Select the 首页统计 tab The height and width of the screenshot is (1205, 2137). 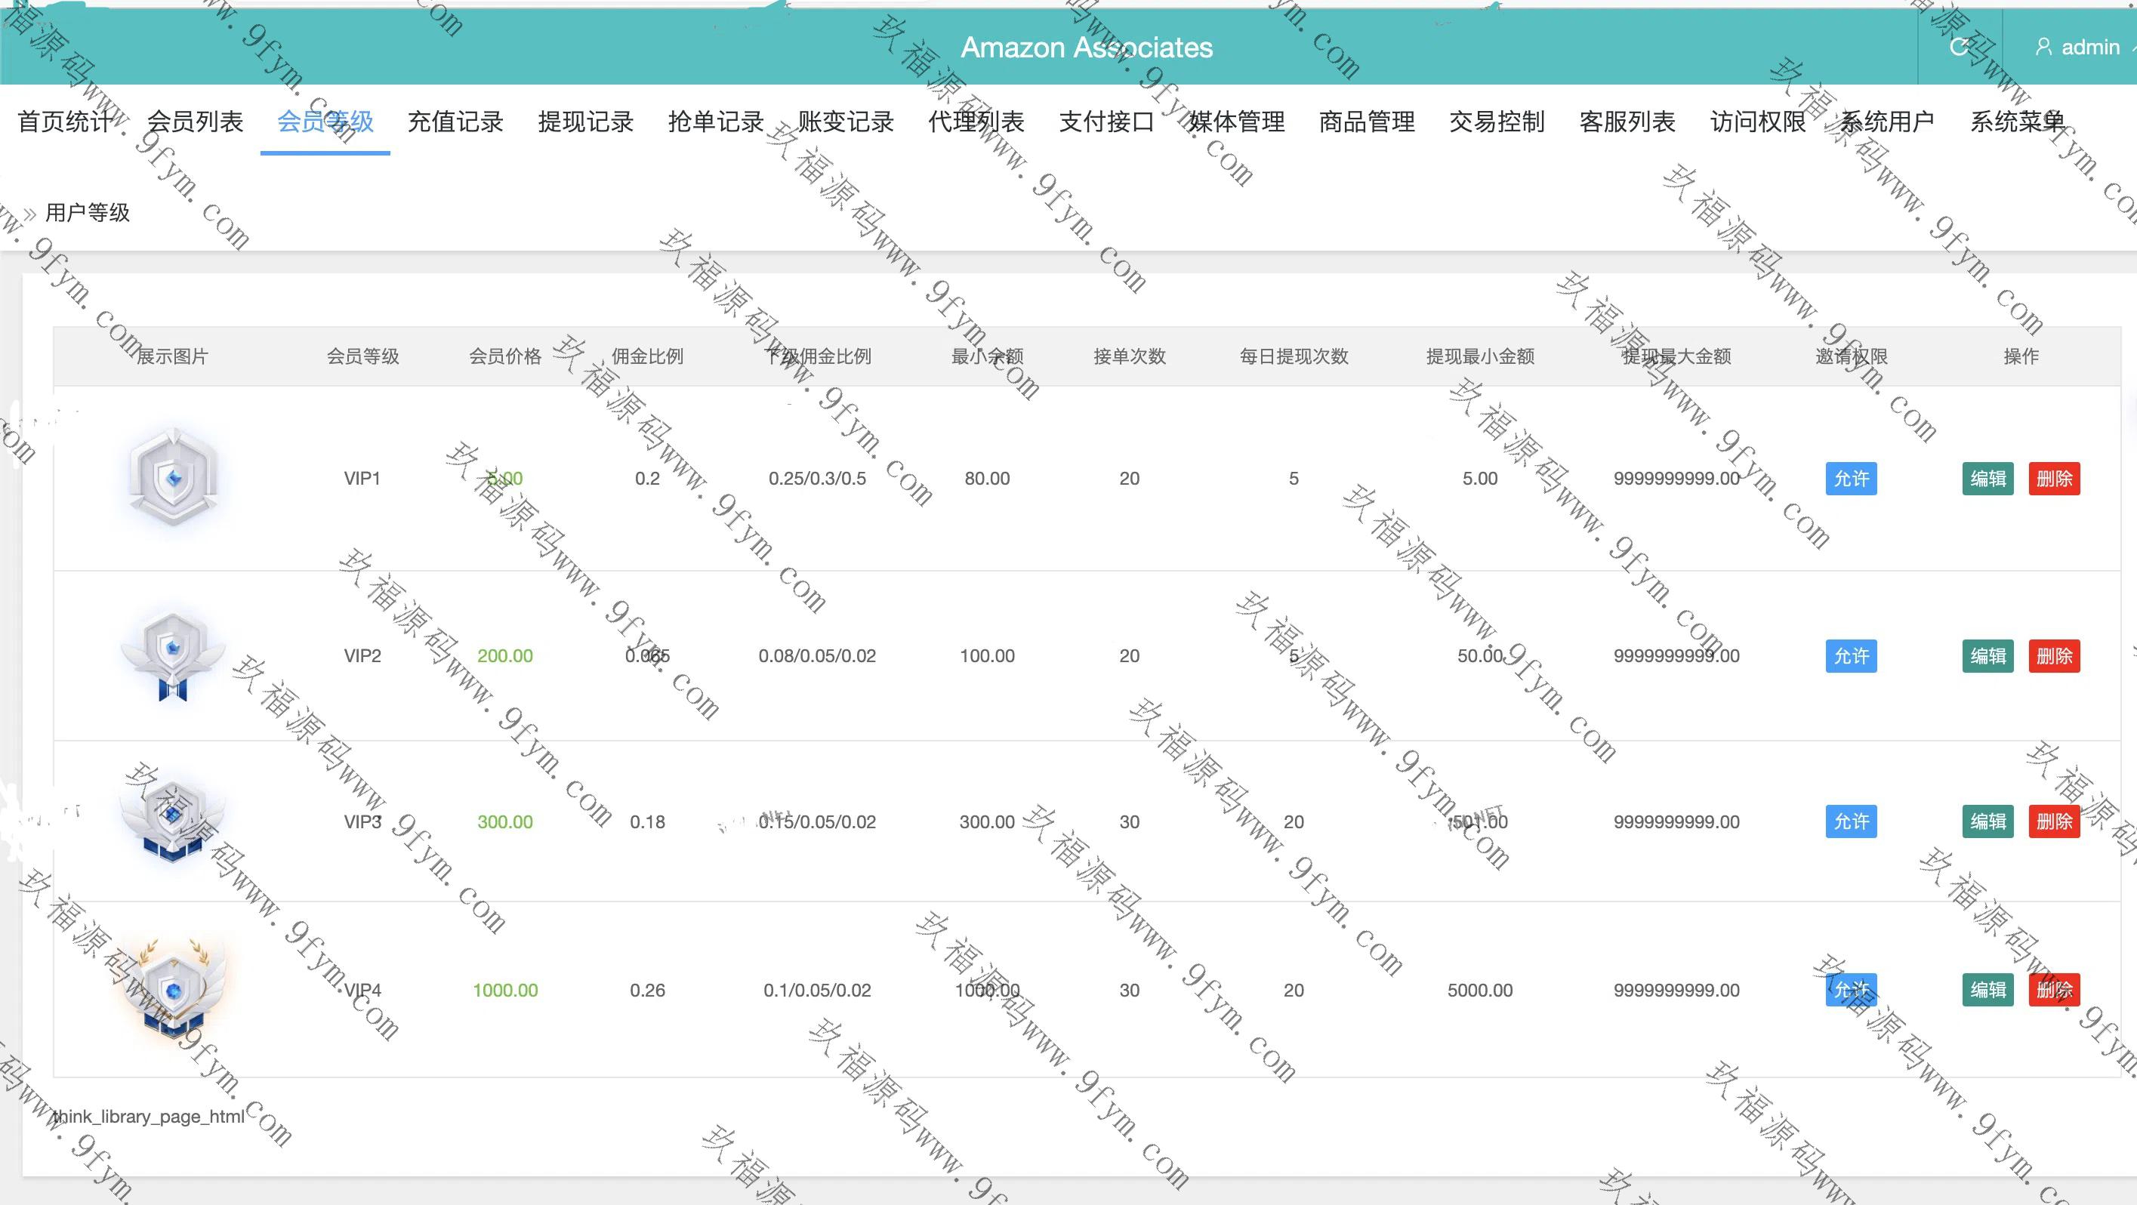pyautogui.click(x=65, y=122)
